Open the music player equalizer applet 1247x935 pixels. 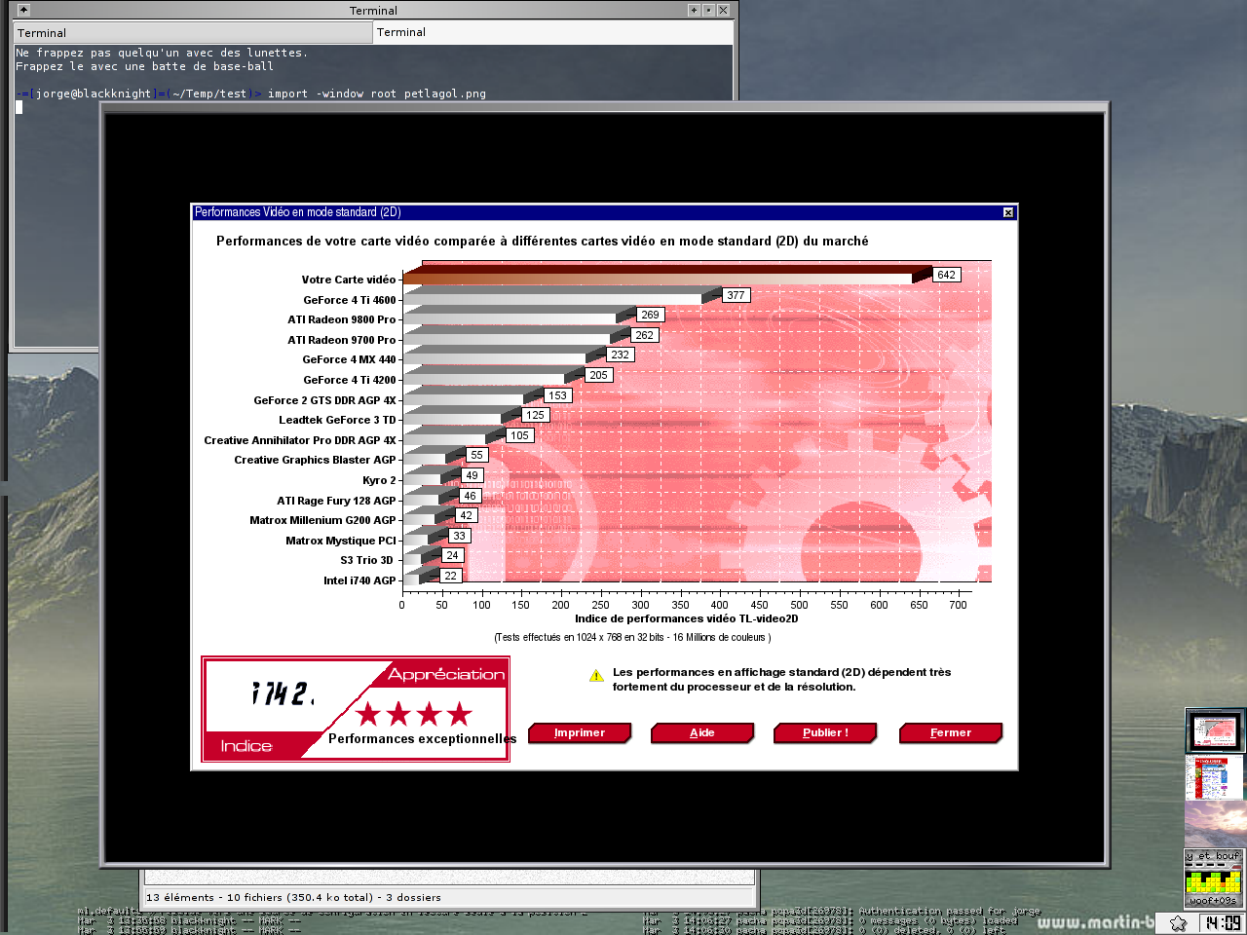(1214, 879)
